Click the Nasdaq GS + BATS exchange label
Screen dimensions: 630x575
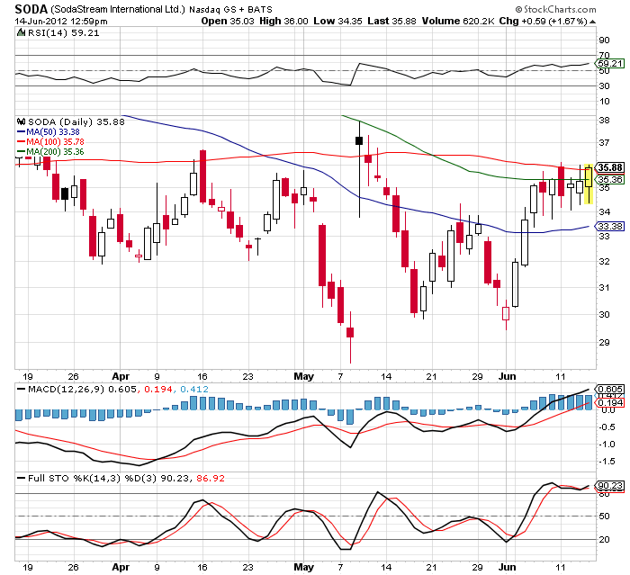point(230,9)
